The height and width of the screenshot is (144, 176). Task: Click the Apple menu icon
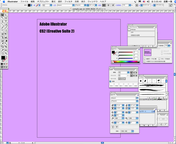click(4, 1)
